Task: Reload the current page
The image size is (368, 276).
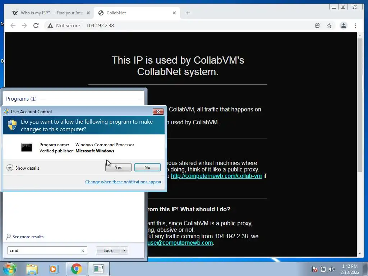Action: [36, 26]
